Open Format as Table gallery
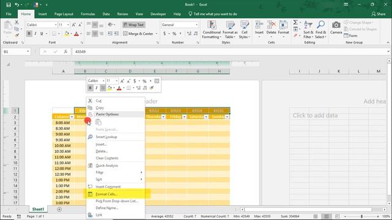Screen dimensions: 392x220 pyautogui.click(x=230, y=30)
